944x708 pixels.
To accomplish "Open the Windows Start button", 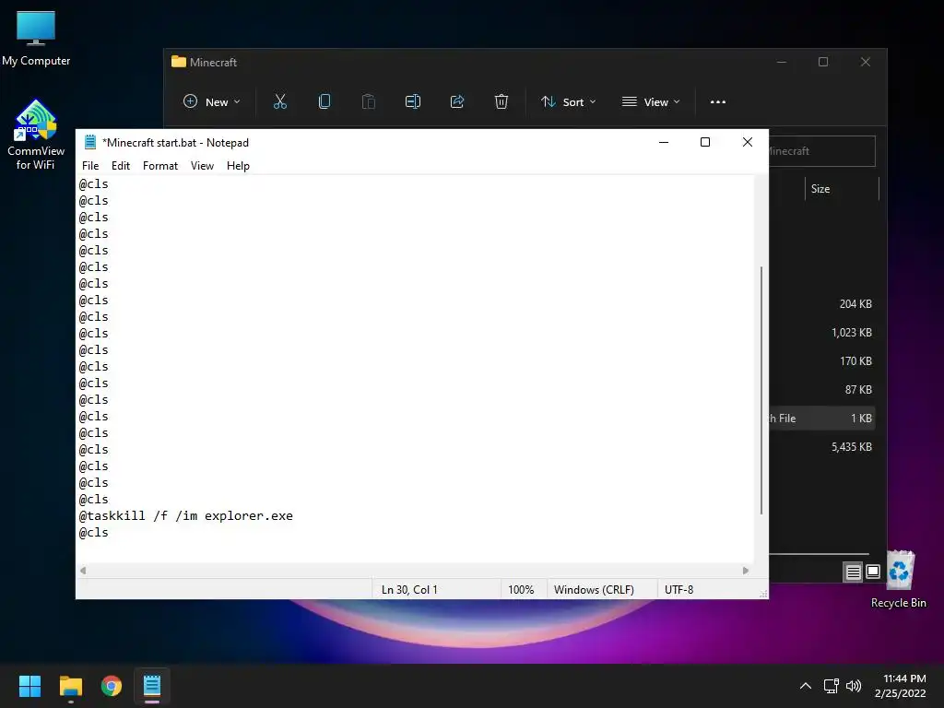I will 29,686.
